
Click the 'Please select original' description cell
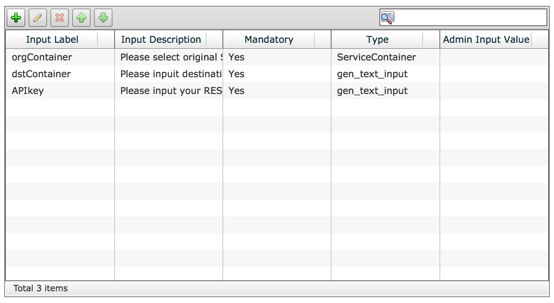point(169,57)
